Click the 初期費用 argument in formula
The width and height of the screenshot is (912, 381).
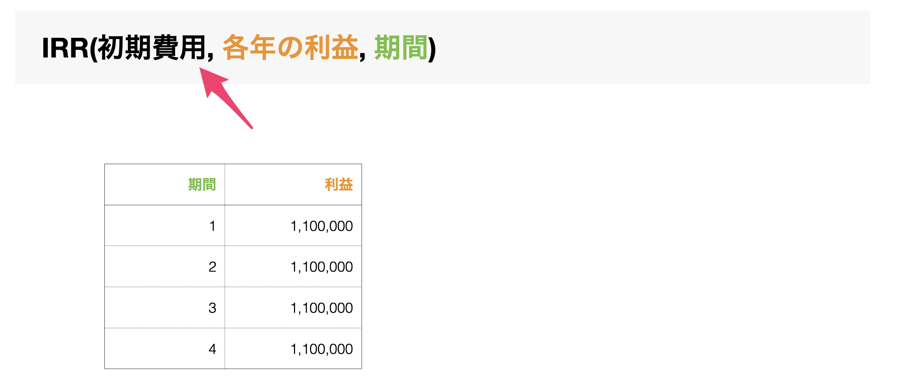(152, 48)
